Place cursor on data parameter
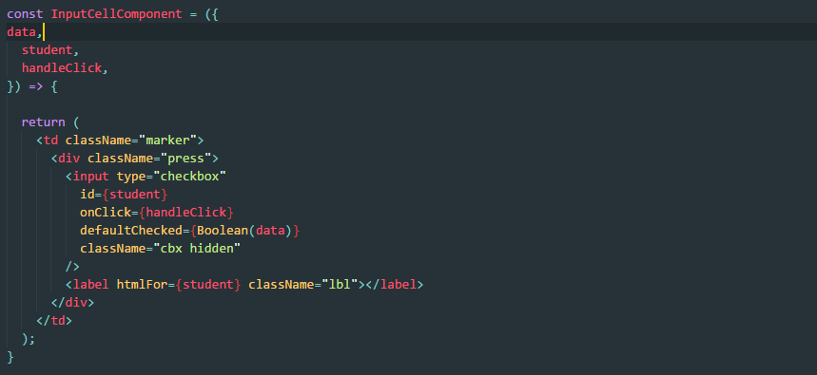The image size is (817, 375). tap(21, 32)
